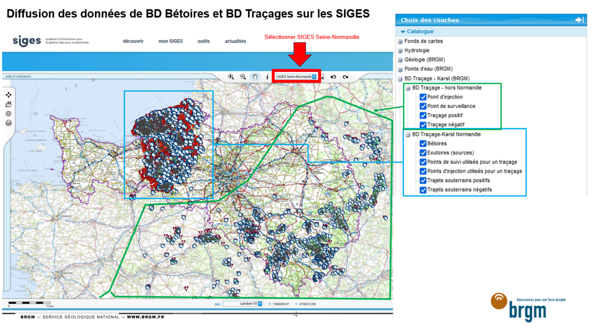592x330 pixels.
Task: Undo the last map navigation action
Action: [332, 77]
